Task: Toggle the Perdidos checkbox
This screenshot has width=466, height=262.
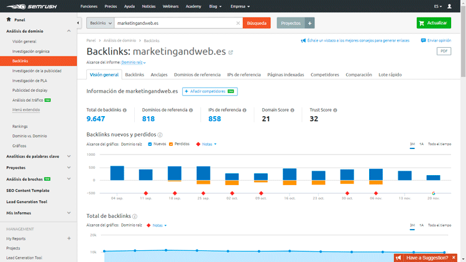Action: click(171, 144)
